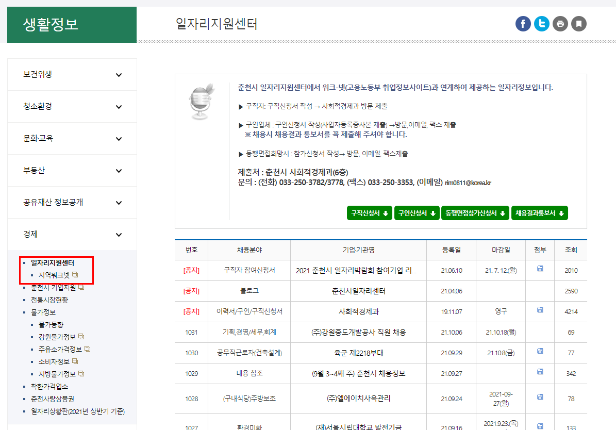The height and width of the screenshot is (430, 616).
Task: Expand the 청소환경 menu chevron
Action: point(119,107)
